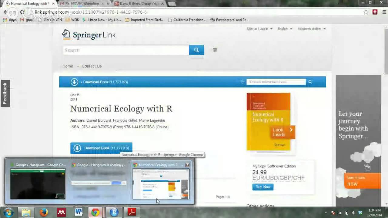
Task: Open File Explorer from the taskbar
Action: pyautogui.click(x=26, y=213)
